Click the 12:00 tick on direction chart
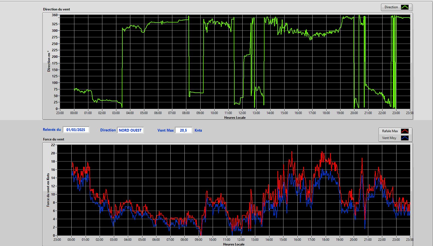The height and width of the screenshot is (246, 433). click(x=242, y=113)
